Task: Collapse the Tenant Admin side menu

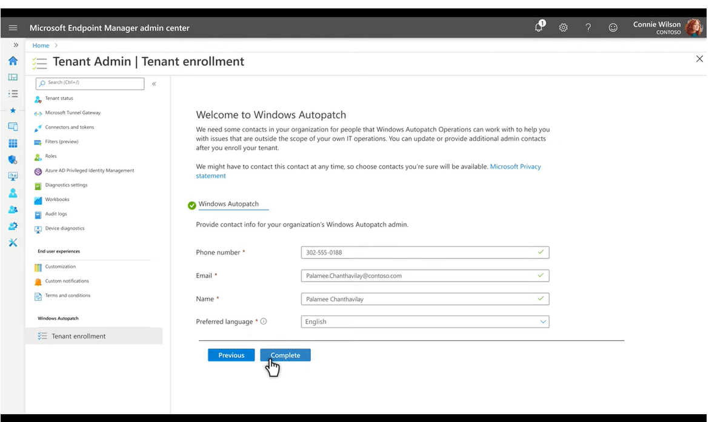Action: tap(154, 84)
